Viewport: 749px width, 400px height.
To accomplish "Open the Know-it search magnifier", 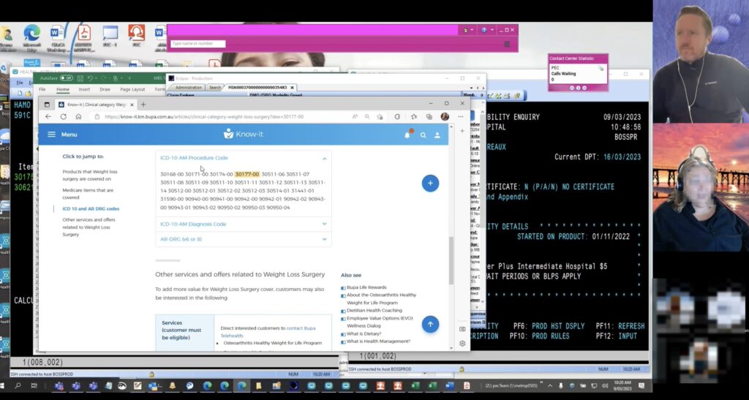I will [x=423, y=135].
